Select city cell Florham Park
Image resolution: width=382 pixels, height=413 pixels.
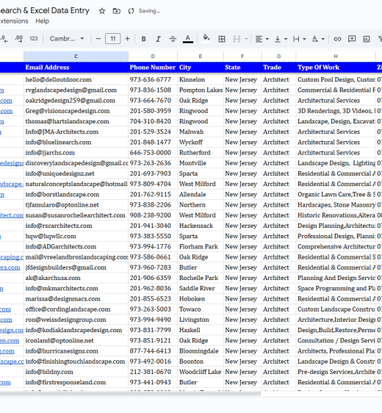point(201,246)
